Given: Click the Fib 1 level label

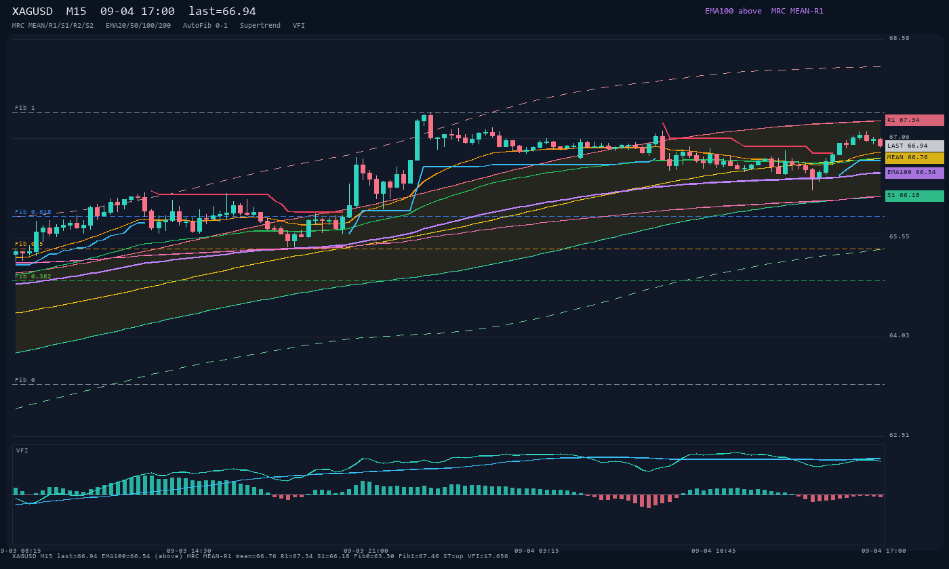Looking at the screenshot, I should 25,108.
